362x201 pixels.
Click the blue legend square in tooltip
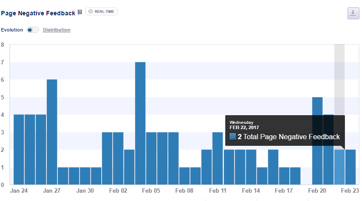pyautogui.click(x=232, y=137)
